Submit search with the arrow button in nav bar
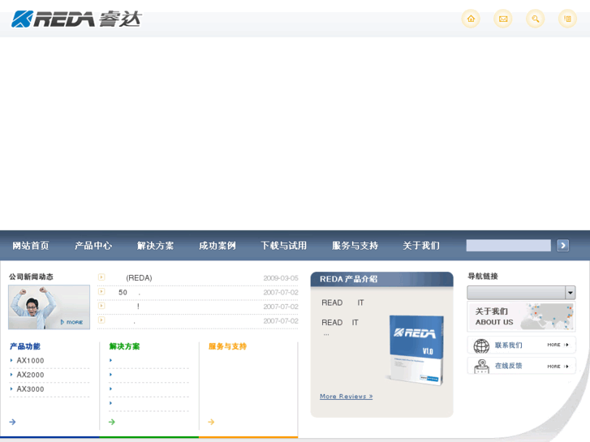The height and width of the screenshot is (442, 590). 562,246
